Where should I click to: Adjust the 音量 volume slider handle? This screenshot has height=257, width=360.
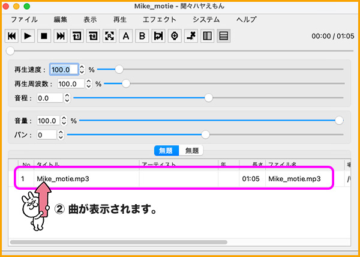pyautogui.click(x=339, y=120)
